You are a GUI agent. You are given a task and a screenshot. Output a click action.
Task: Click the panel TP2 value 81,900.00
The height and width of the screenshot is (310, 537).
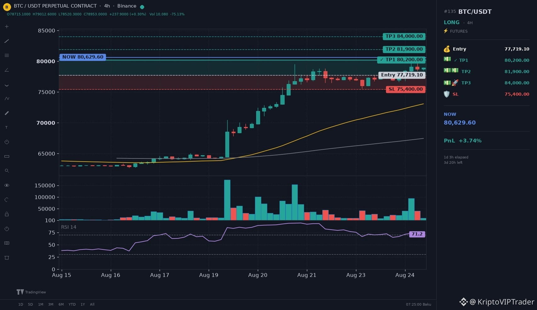(x=517, y=72)
